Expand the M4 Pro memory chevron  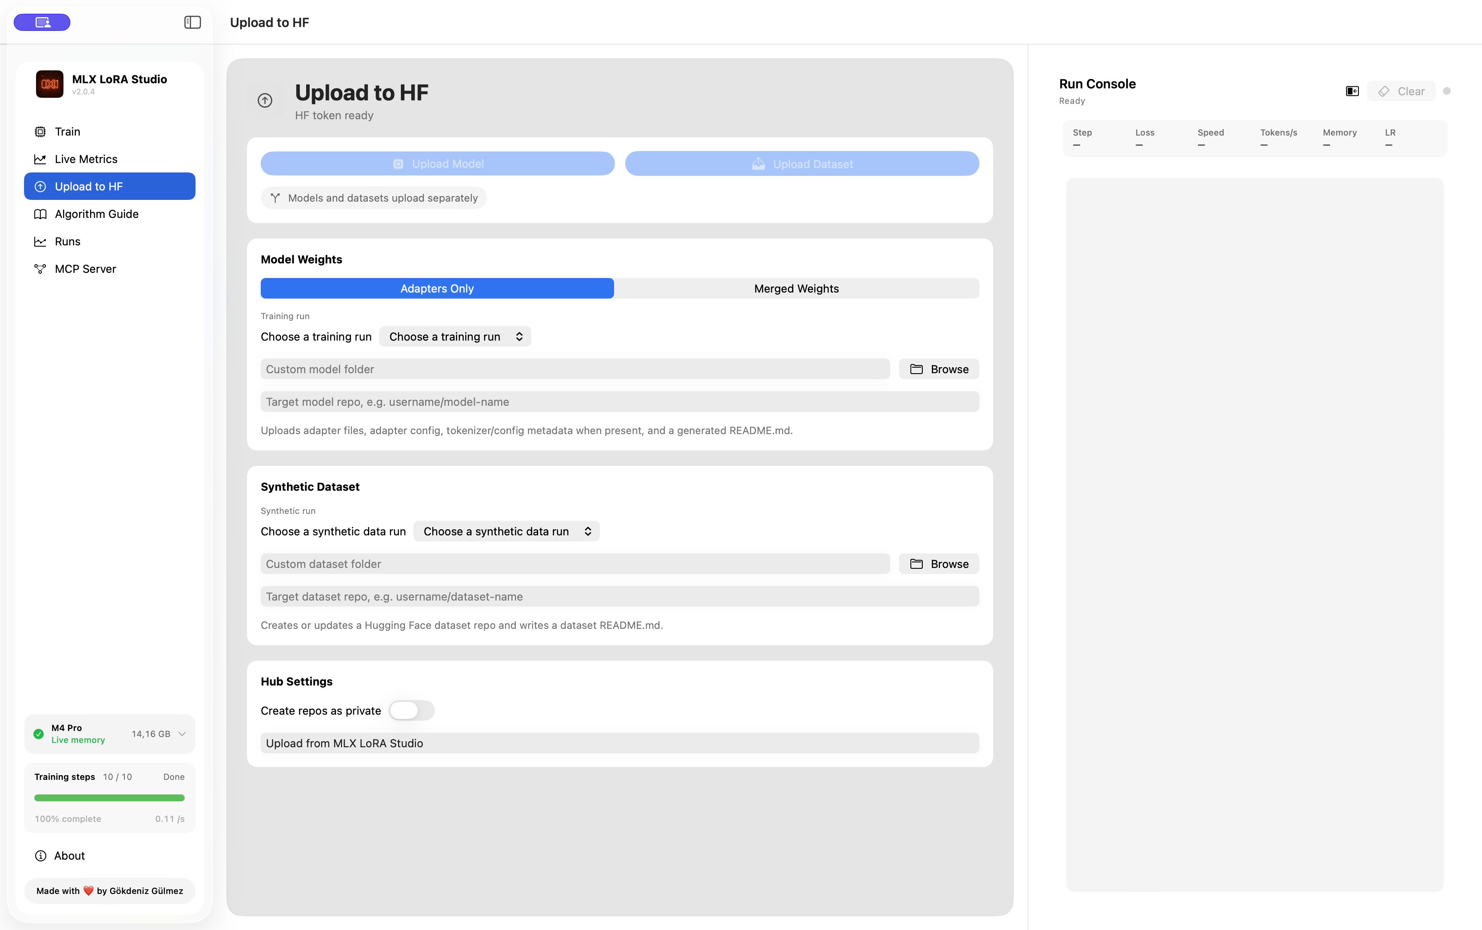point(182,734)
